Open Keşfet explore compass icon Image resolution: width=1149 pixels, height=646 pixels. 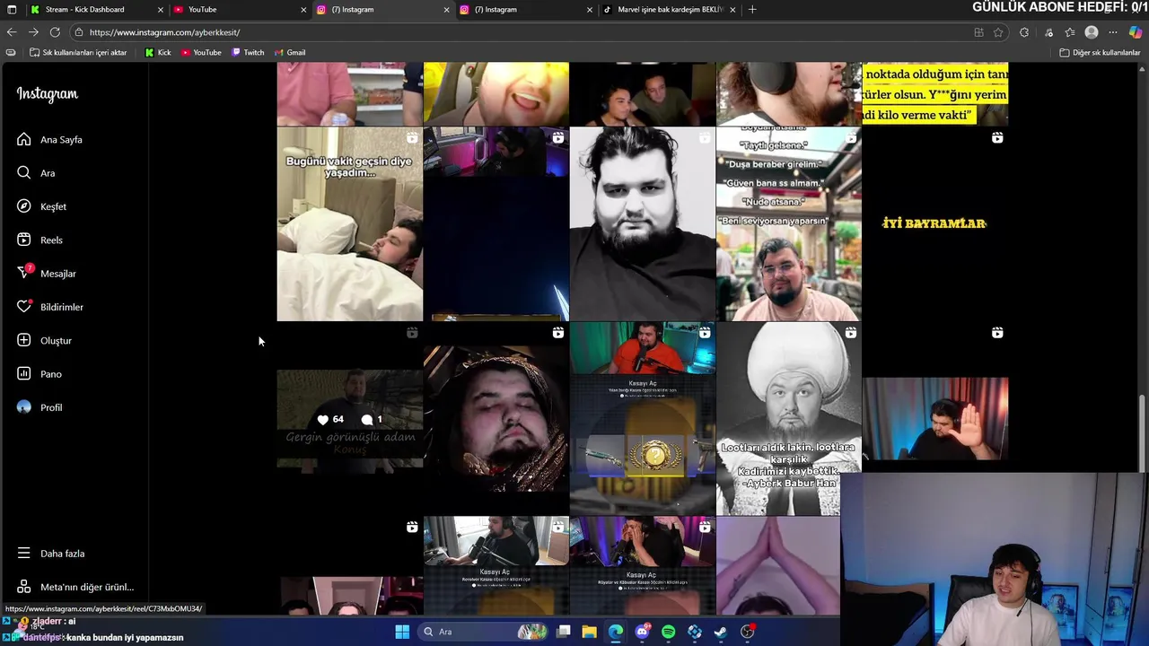(23, 206)
